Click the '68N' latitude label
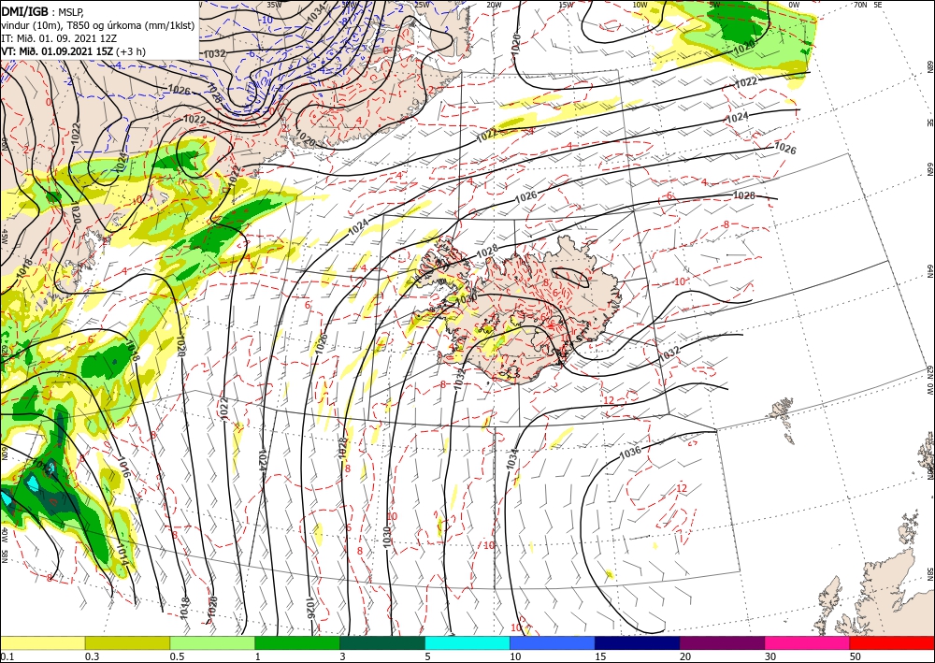This screenshot has width=935, height=663. click(x=929, y=65)
